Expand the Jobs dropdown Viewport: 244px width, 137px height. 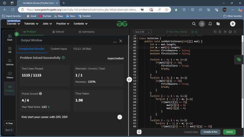click(x=47, y=24)
